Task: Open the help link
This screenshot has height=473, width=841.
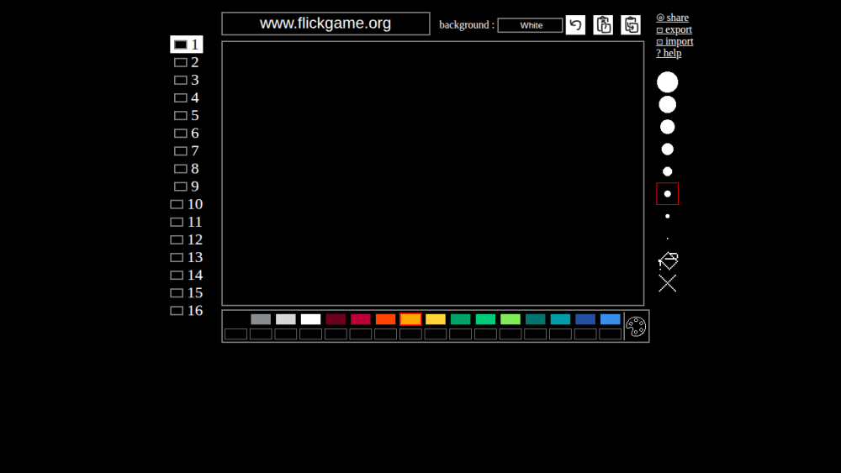Action: click(669, 53)
